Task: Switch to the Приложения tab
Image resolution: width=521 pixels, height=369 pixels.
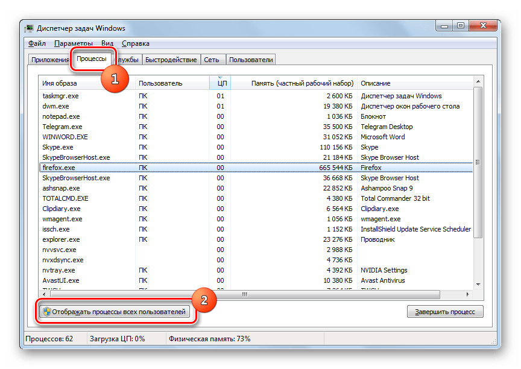Action: point(50,60)
